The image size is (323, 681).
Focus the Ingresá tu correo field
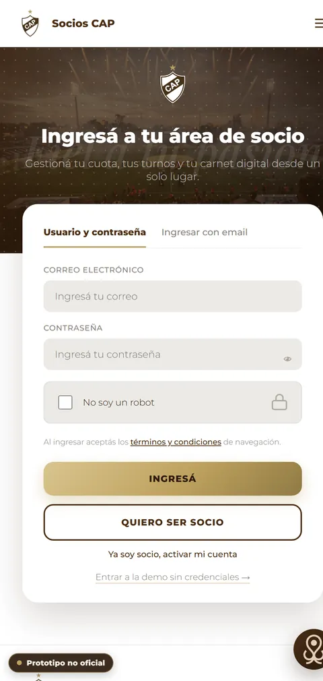pos(172,296)
